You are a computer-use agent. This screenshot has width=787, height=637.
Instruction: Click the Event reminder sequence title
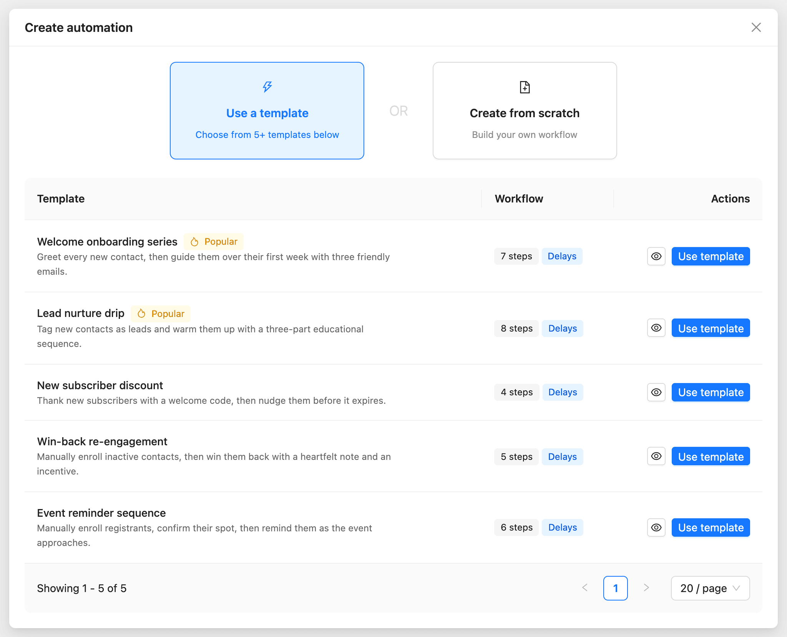[x=101, y=513]
